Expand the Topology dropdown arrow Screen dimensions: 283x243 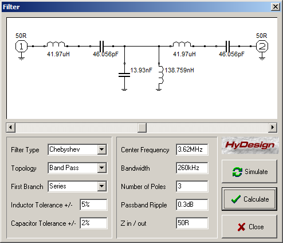click(x=101, y=168)
